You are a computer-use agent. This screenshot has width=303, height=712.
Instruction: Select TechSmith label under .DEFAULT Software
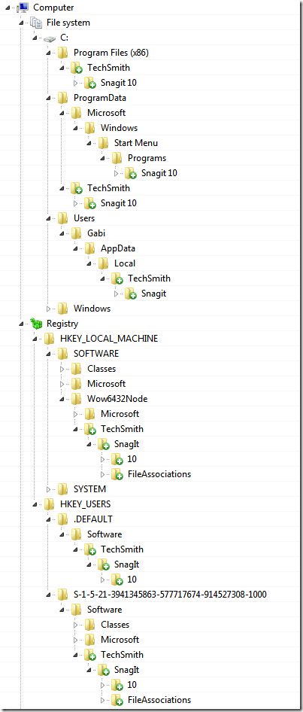coord(122,549)
